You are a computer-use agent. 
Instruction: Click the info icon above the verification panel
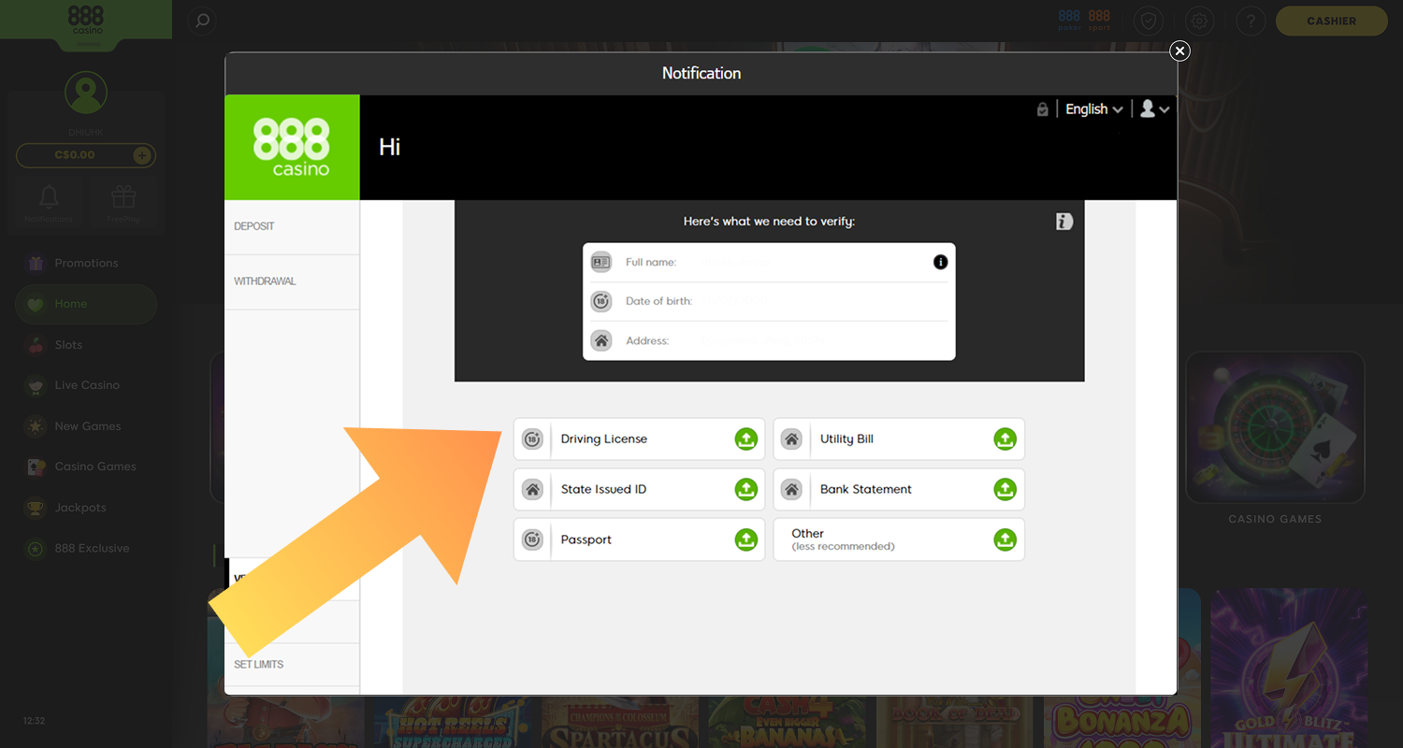coord(1063,222)
